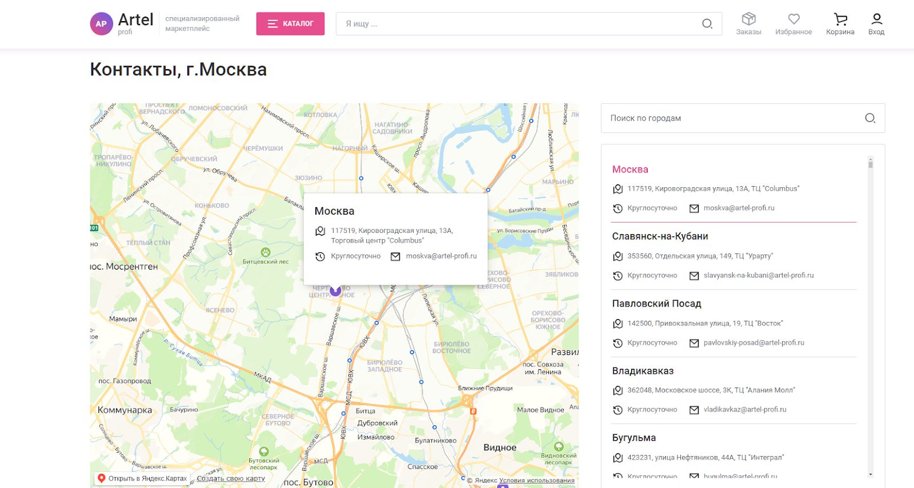Click the purple map marker pin

pyautogui.click(x=335, y=290)
